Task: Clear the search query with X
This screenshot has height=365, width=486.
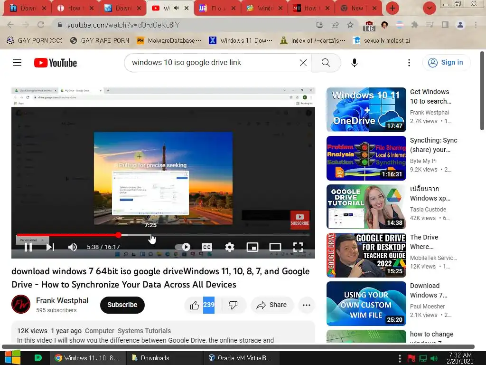Action: (303, 63)
